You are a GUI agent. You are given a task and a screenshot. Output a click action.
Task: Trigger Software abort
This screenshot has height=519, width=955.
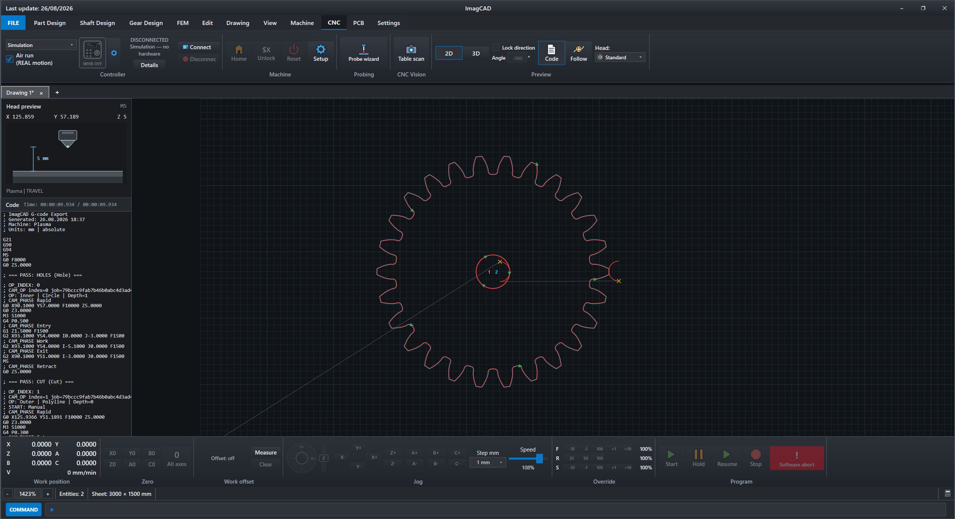coord(796,458)
